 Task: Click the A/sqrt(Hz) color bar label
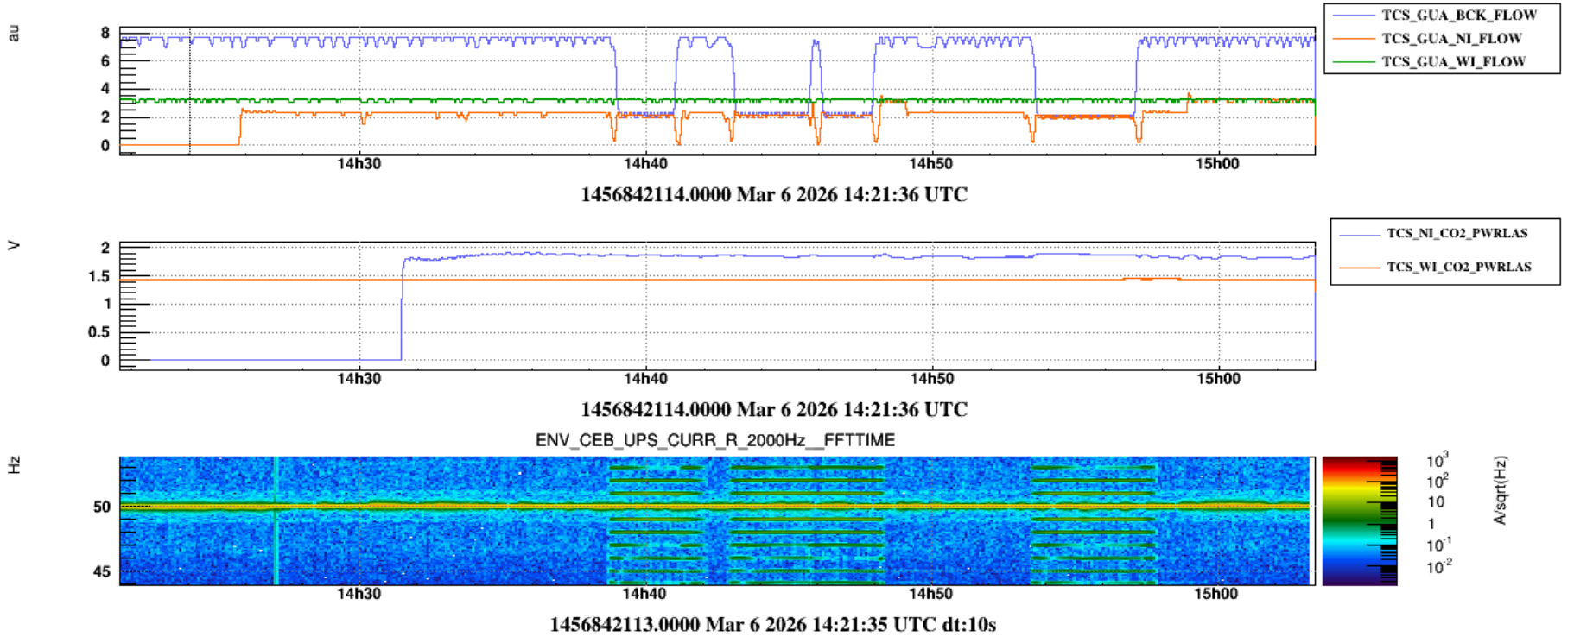[1501, 490]
